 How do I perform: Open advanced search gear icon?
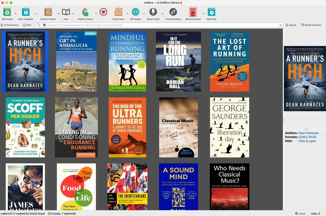(44, 25)
